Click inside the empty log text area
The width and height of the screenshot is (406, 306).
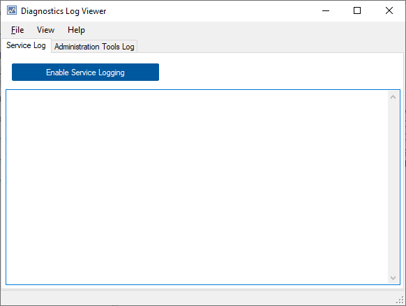[197, 188]
